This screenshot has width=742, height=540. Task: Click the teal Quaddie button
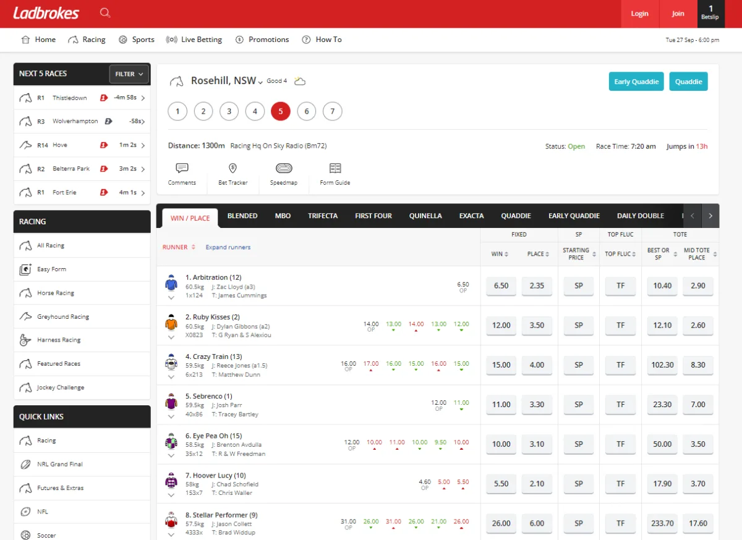(x=688, y=82)
